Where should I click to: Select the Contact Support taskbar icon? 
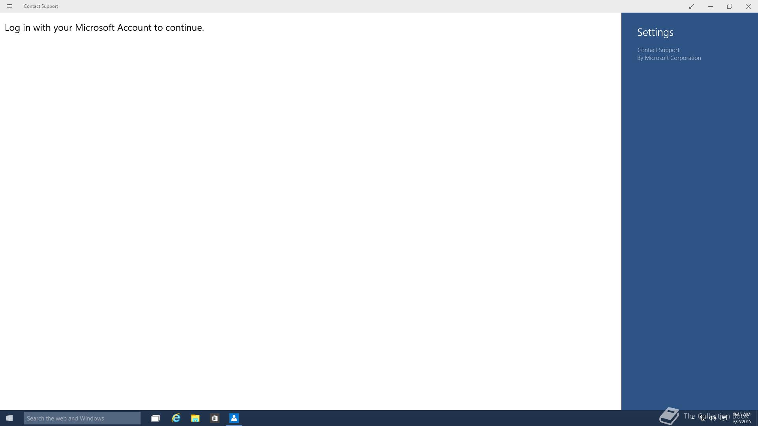point(234,418)
